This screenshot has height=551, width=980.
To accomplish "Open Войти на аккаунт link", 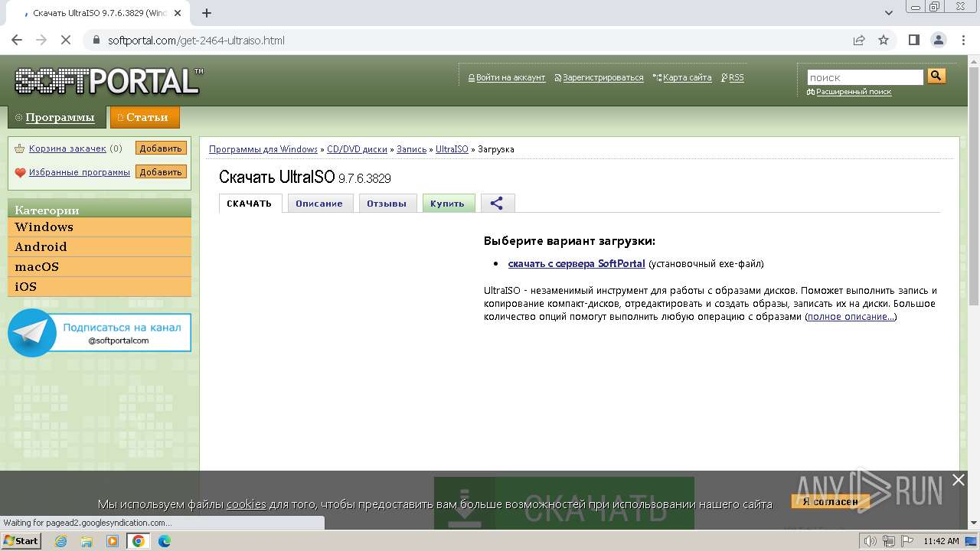I will [x=511, y=77].
